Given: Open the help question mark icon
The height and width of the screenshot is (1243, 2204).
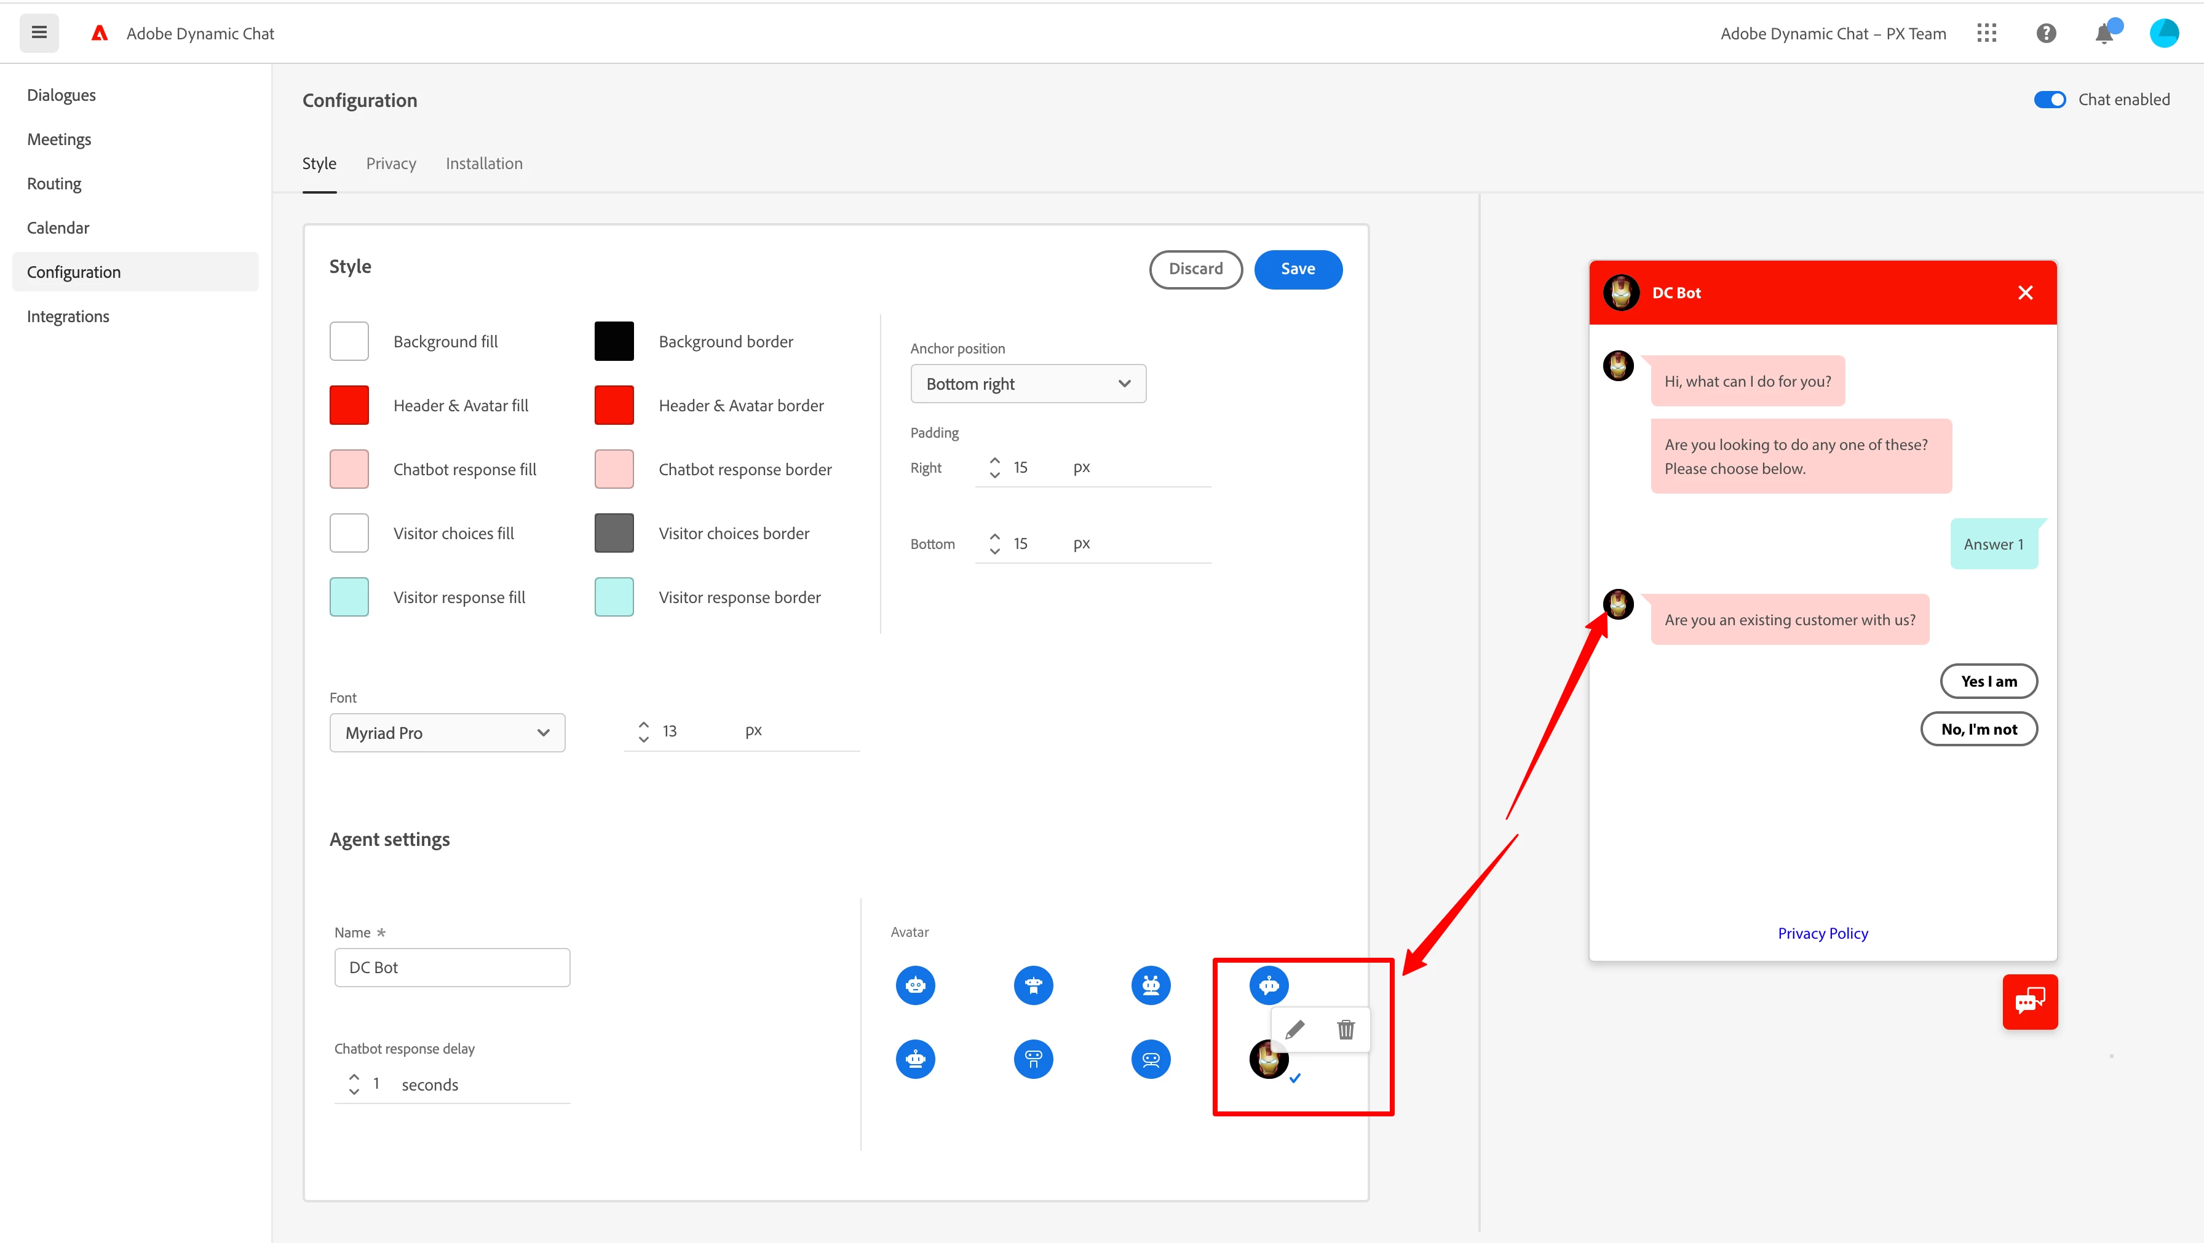Looking at the screenshot, I should click(x=2046, y=33).
